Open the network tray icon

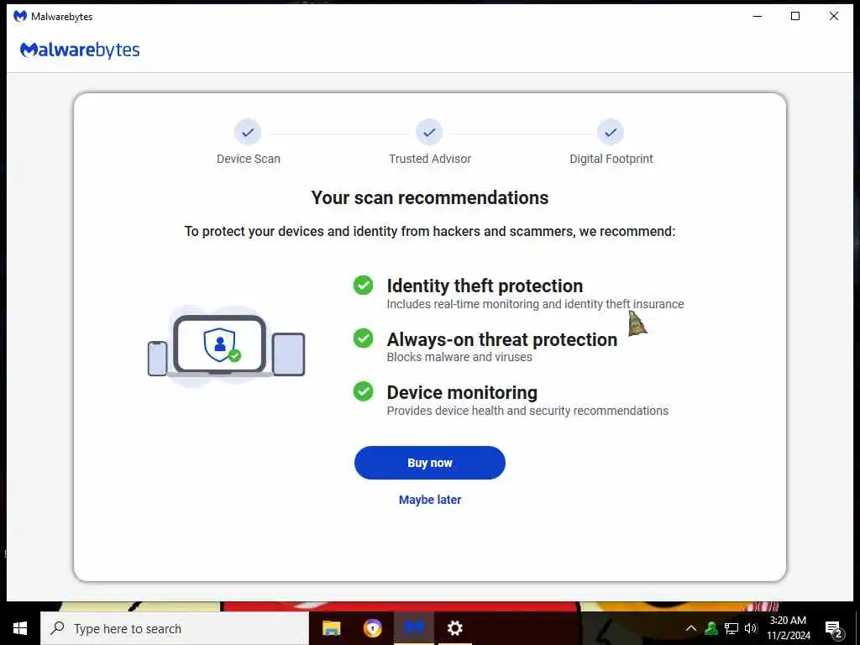click(x=732, y=628)
